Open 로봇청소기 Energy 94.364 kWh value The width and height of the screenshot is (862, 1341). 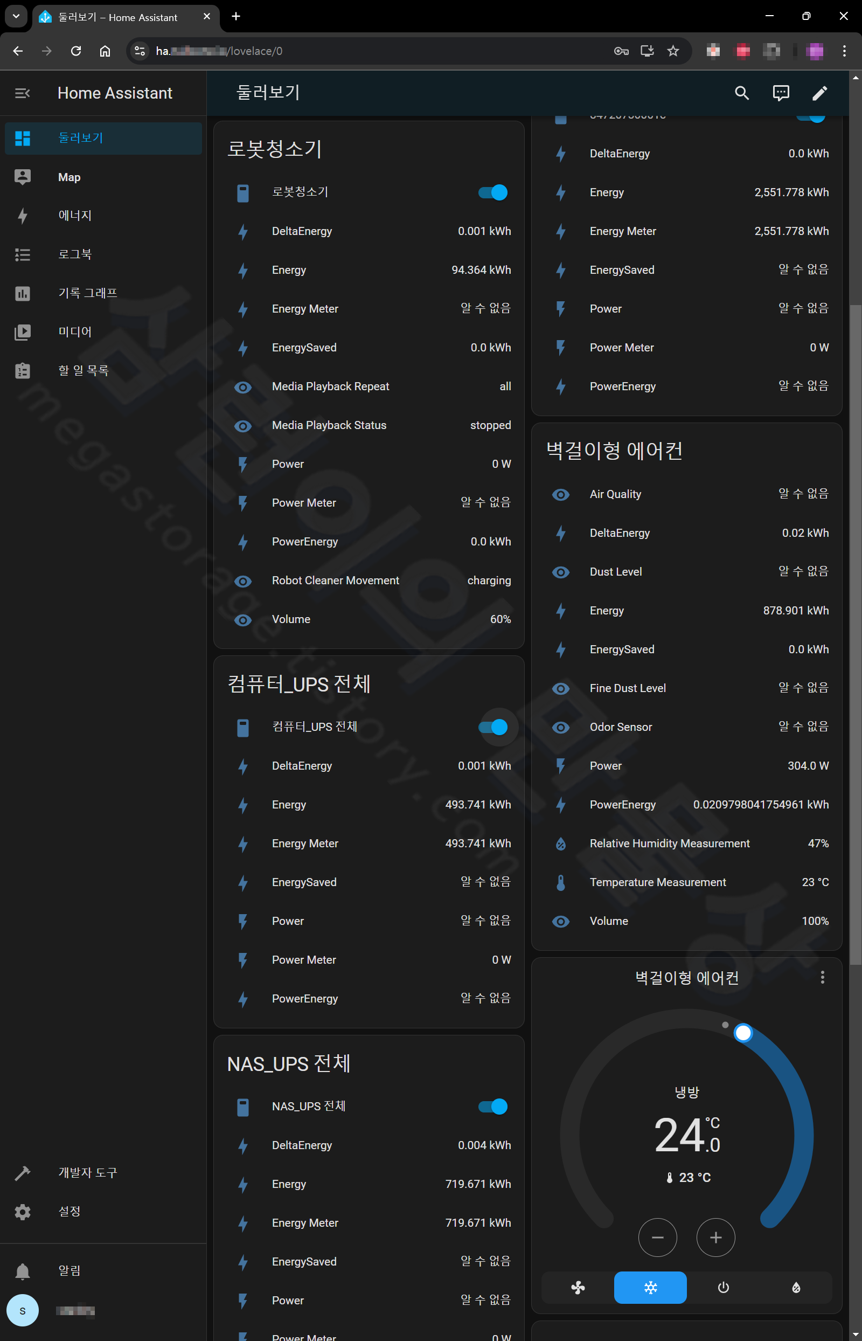point(482,270)
